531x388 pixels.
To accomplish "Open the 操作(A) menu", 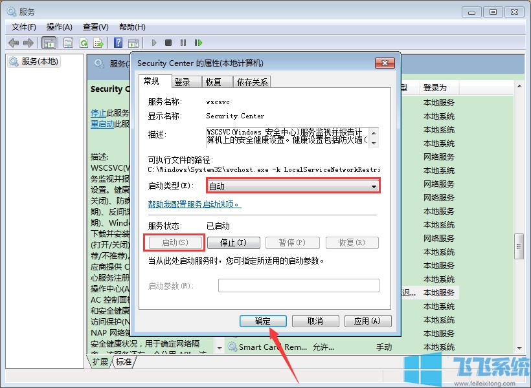I will (59, 27).
